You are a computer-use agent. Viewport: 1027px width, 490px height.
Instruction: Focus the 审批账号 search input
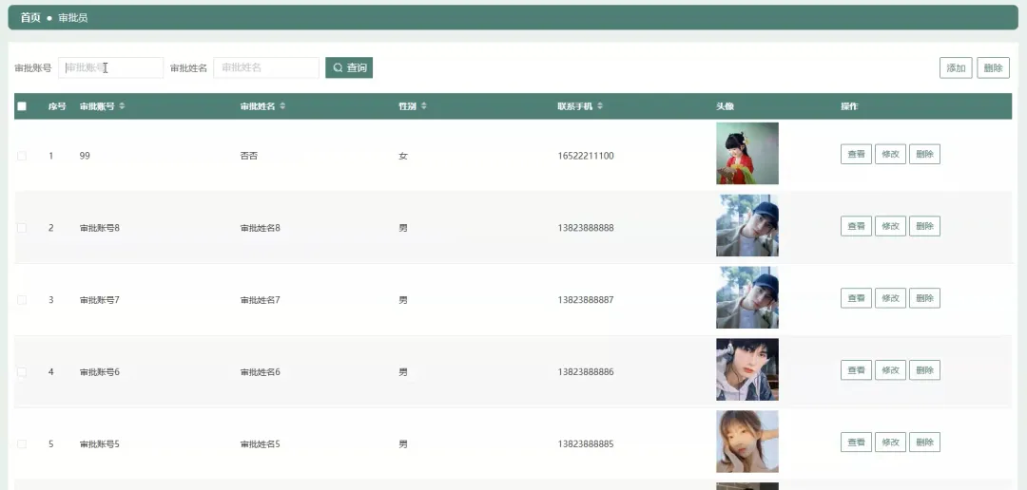(x=110, y=67)
